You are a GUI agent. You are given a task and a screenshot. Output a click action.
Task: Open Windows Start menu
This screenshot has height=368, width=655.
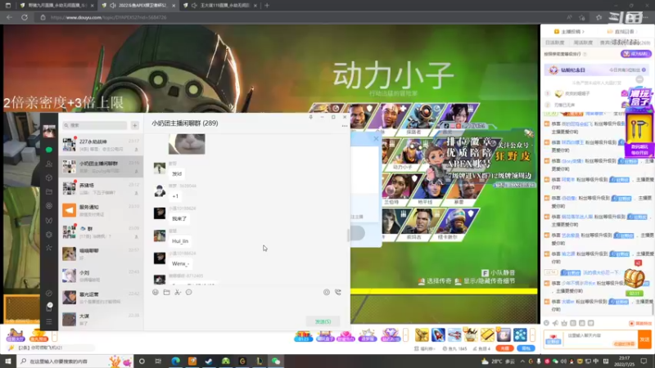point(7,361)
